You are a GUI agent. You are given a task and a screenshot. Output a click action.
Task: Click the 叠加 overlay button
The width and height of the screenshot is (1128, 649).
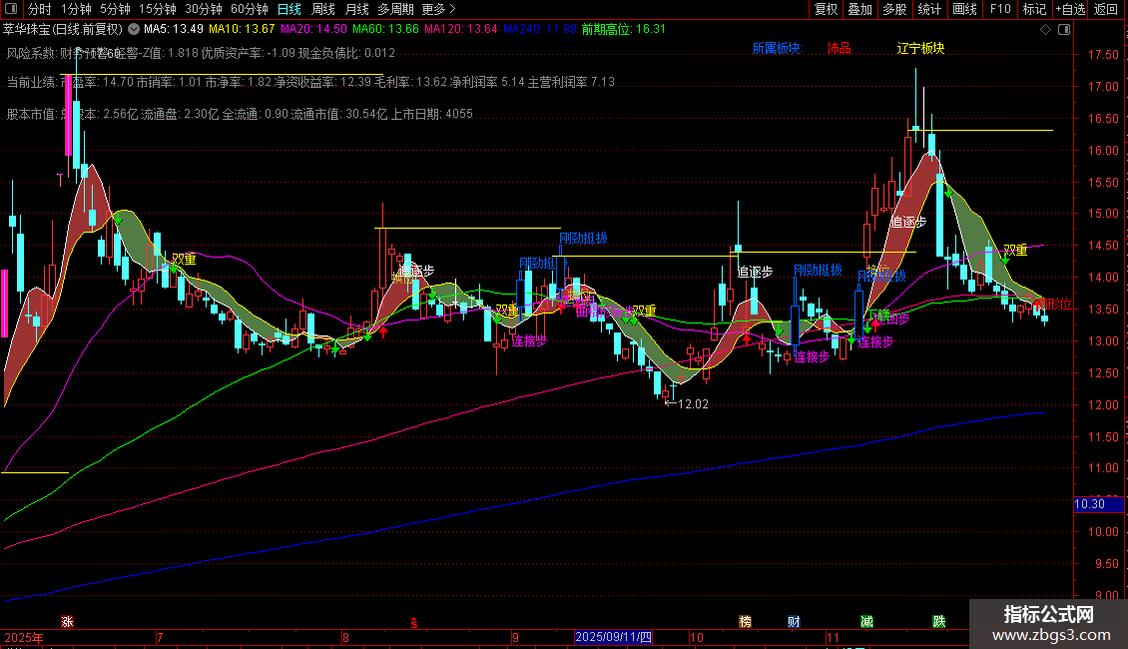[x=860, y=9]
